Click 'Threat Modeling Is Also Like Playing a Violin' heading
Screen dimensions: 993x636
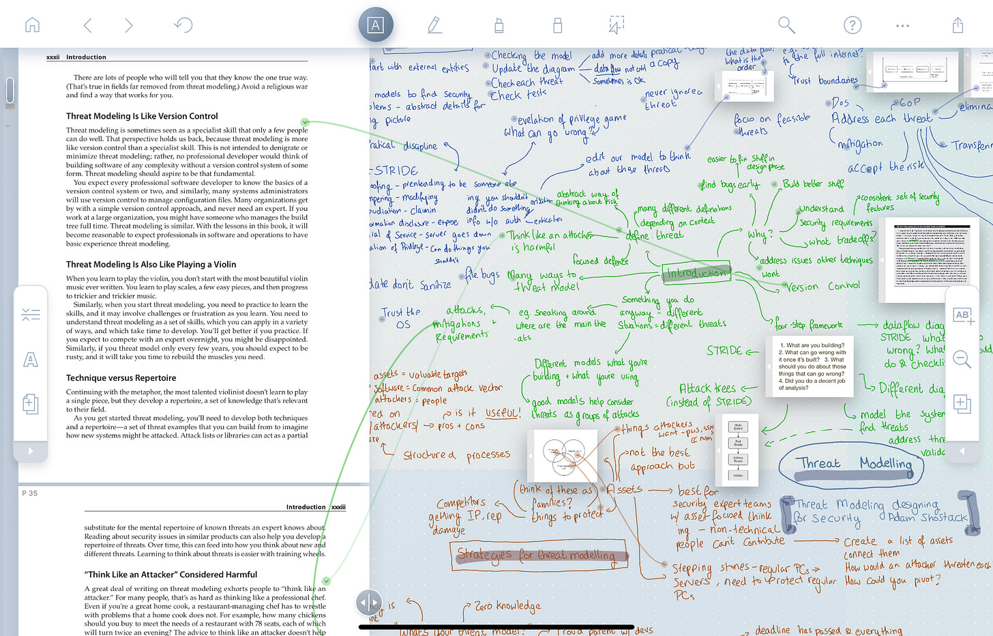click(151, 264)
